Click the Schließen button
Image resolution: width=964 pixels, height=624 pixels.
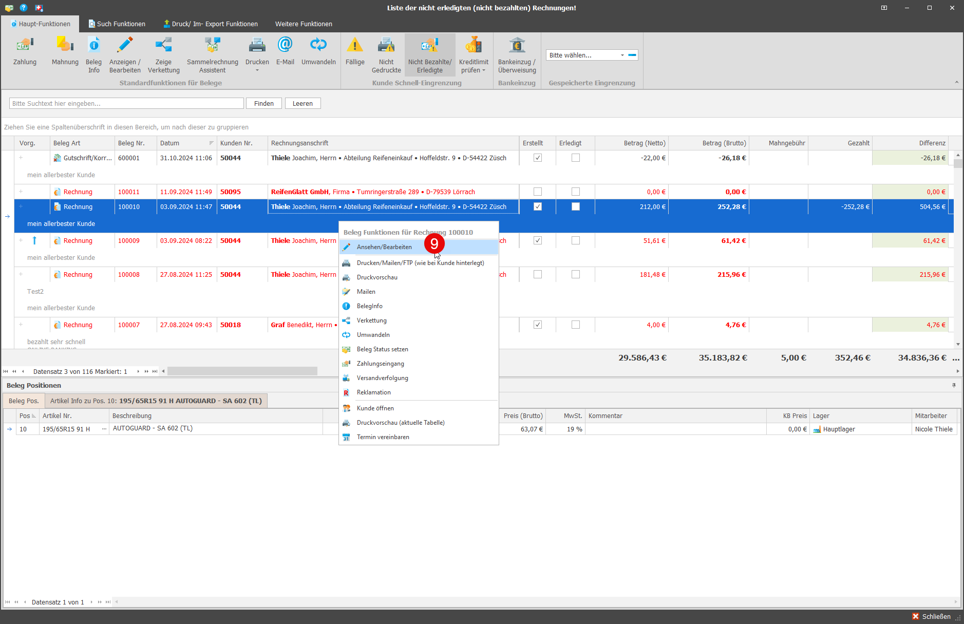coord(931,616)
